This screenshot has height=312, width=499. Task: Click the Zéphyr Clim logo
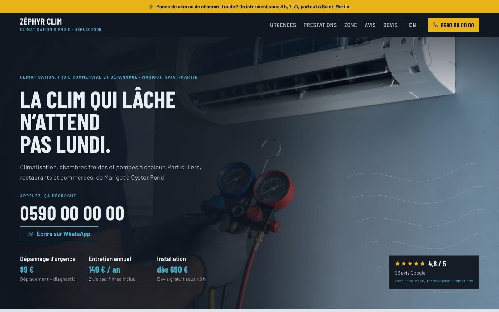(x=41, y=22)
